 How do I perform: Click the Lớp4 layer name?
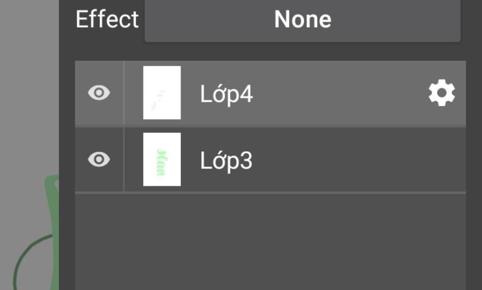click(226, 94)
